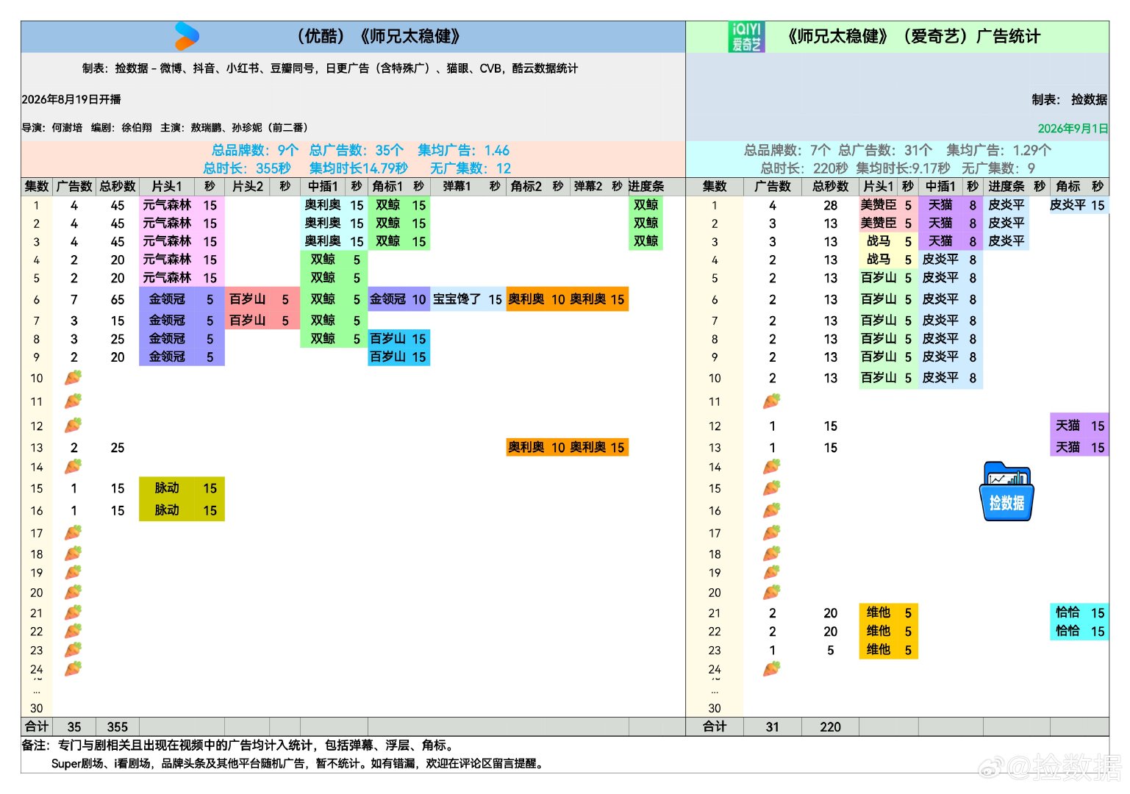
Task: Click the carrot icon in iQIYI row 16
Action: point(772,510)
